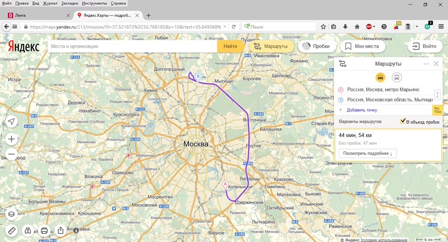Open the toolbar overflow dropdown arrow
Image resolution: width=448 pixels, height=242 pixels.
(x=417, y=27)
